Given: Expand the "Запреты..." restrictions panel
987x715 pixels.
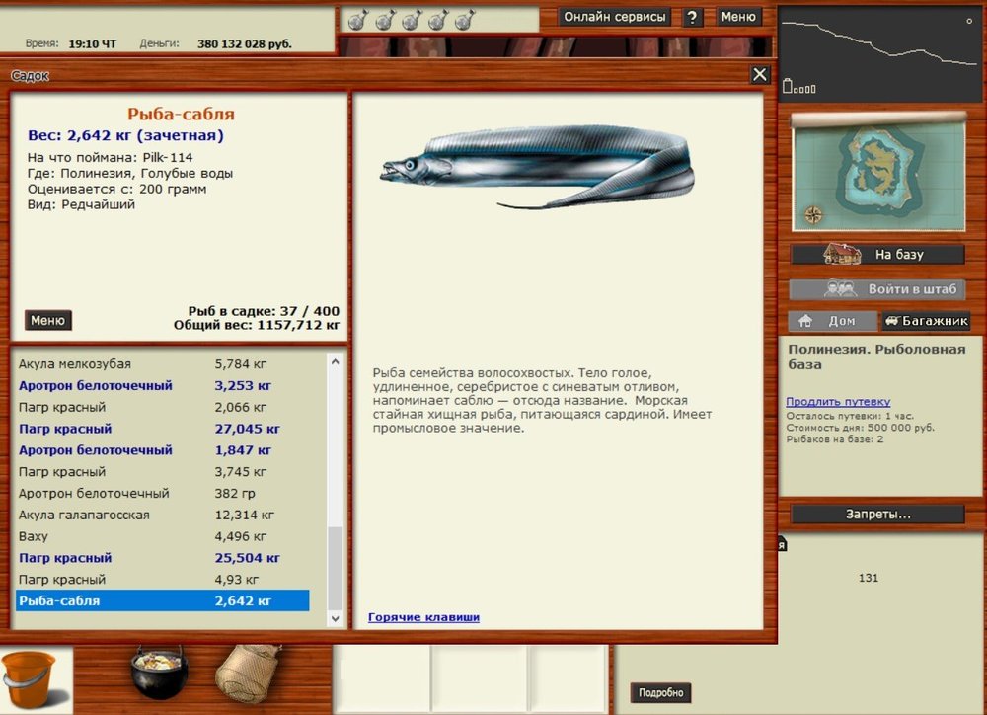Looking at the screenshot, I should [877, 515].
